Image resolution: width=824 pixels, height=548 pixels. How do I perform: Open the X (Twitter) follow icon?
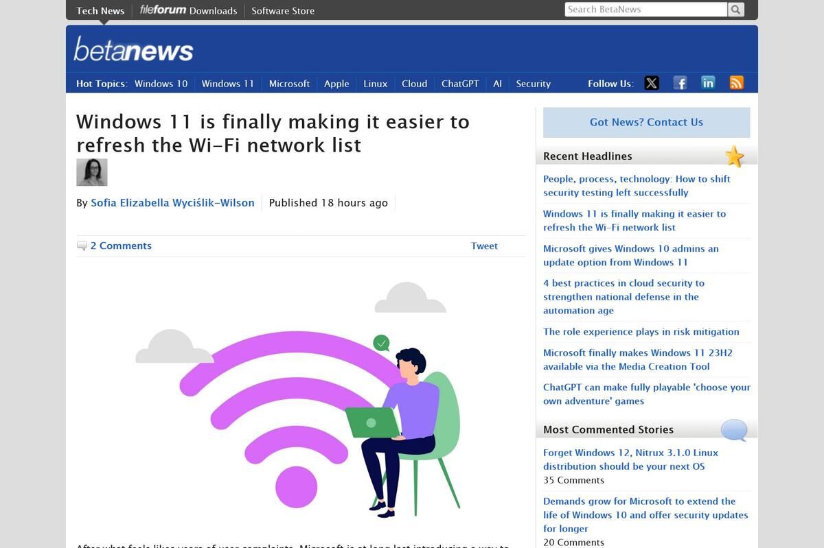[652, 83]
